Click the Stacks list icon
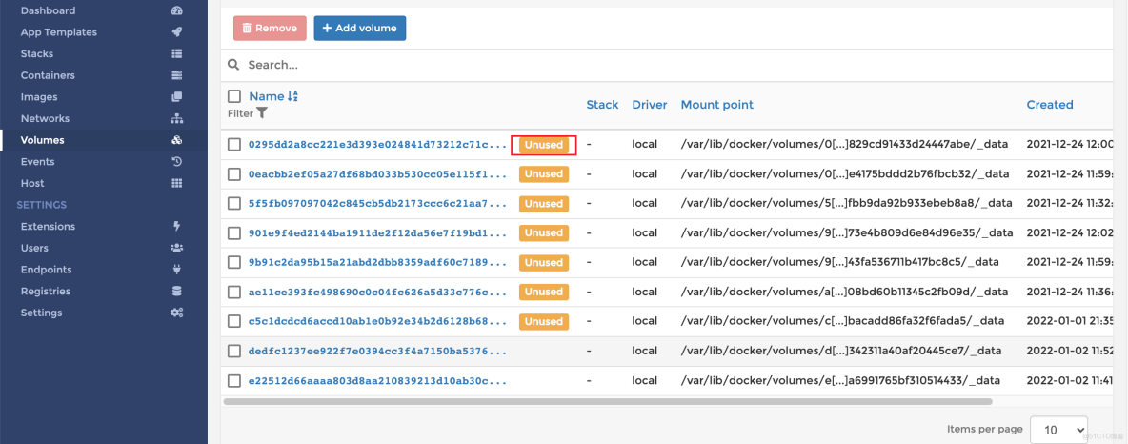 [x=177, y=54]
